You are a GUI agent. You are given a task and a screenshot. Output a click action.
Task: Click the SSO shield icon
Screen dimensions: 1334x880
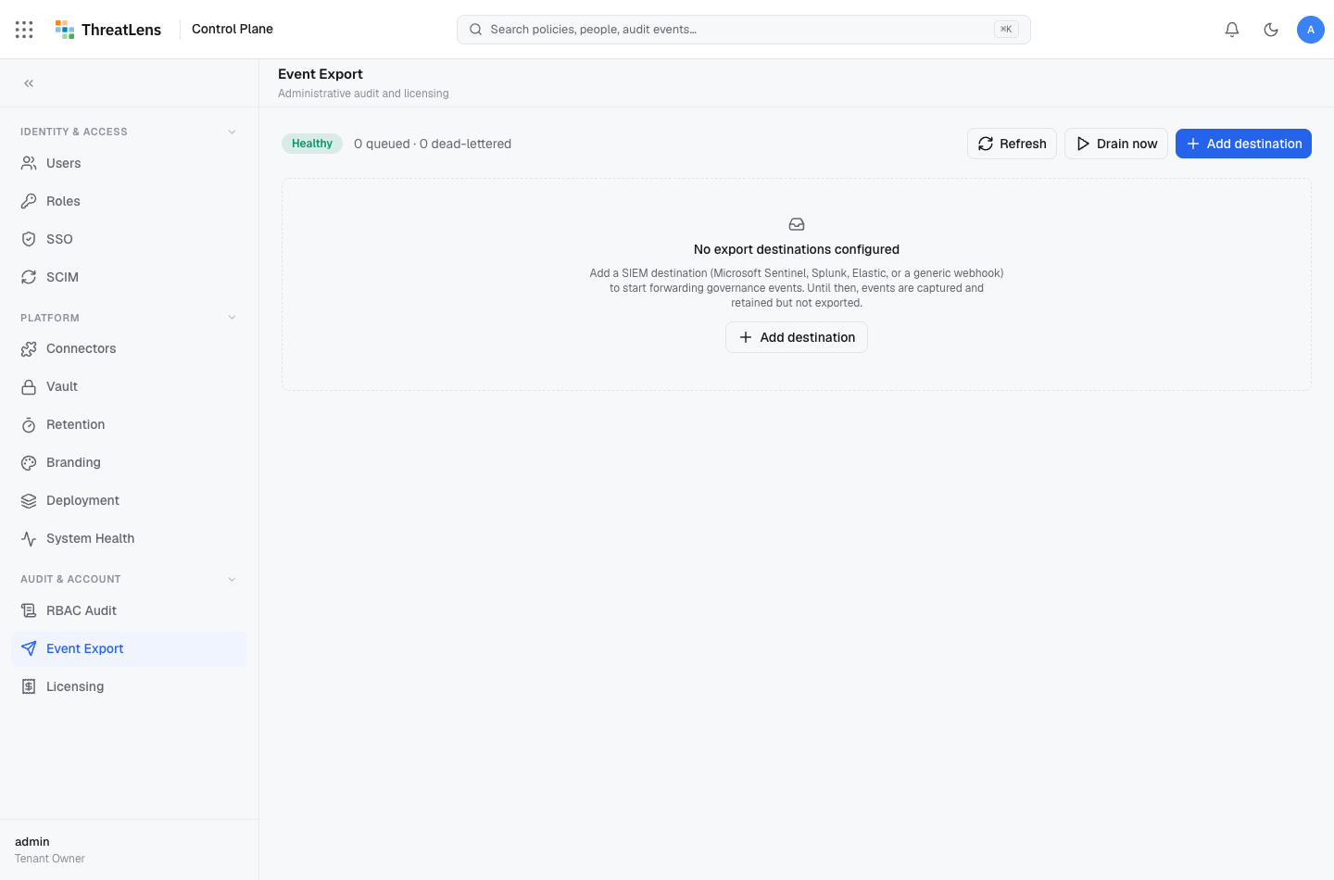pyautogui.click(x=29, y=239)
